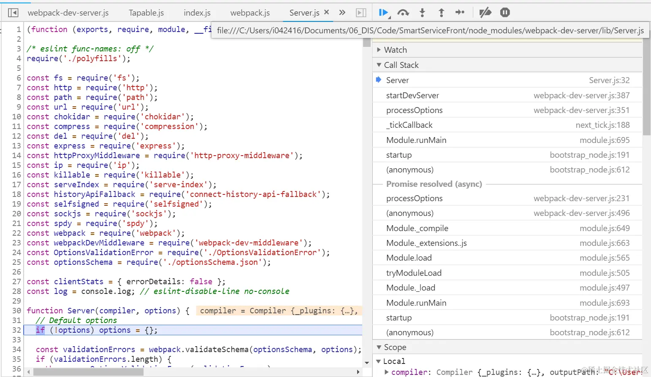Set breakpoint on line number 19
651x377 pixels.
16,204
